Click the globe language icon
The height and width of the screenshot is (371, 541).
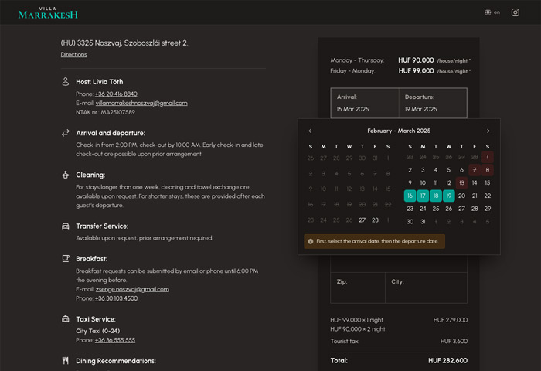point(488,12)
